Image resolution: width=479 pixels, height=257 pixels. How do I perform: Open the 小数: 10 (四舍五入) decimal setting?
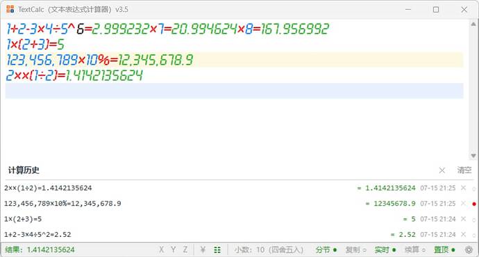[x=269, y=250]
